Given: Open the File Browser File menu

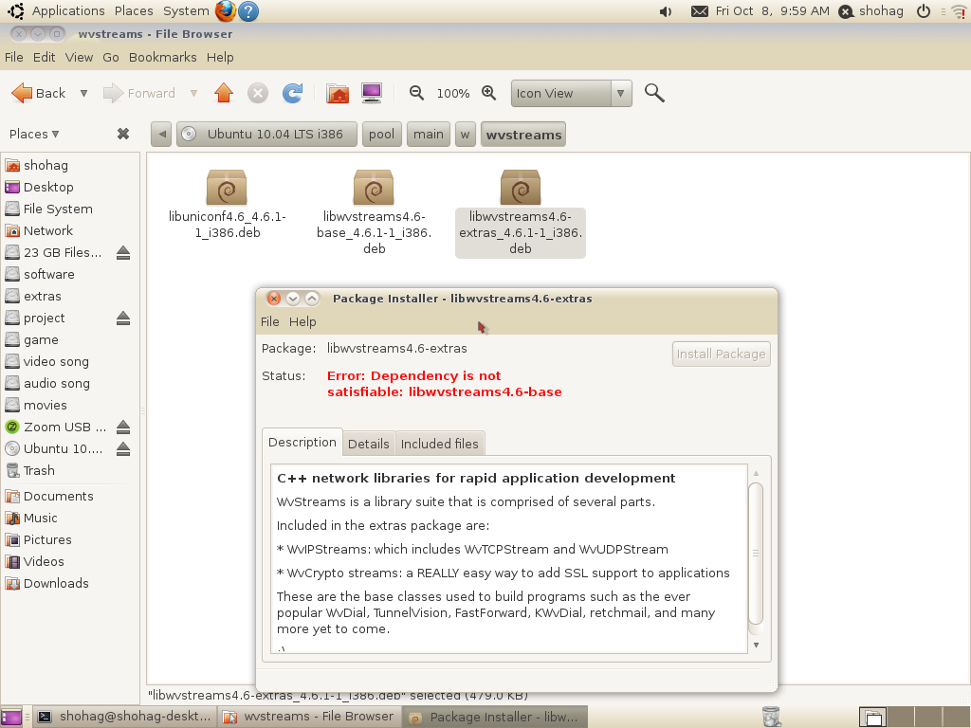Looking at the screenshot, I should coord(13,58).
